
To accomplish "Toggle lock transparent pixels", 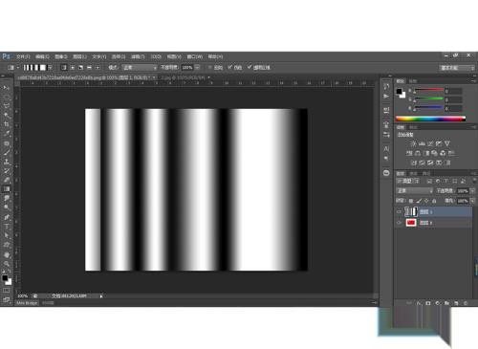I will pos(411,201).
